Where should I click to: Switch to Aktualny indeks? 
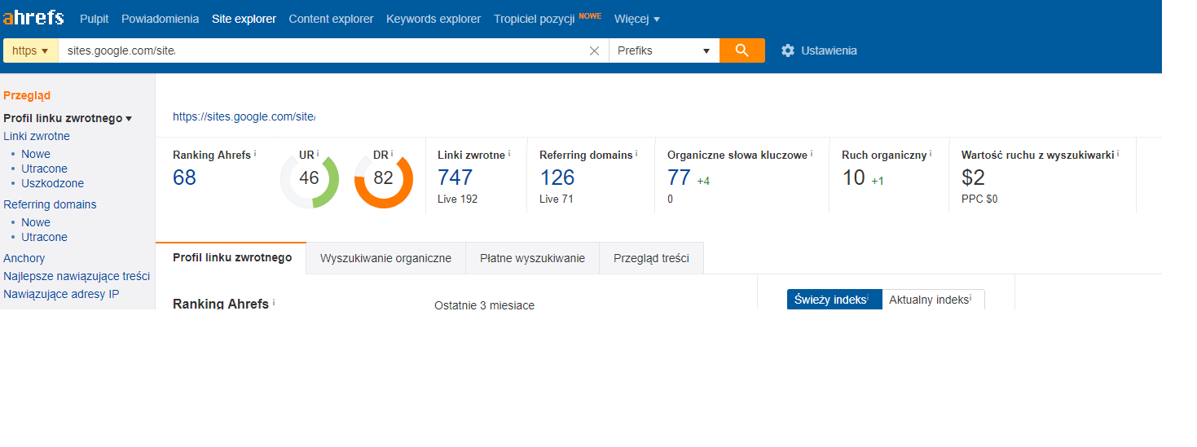click(x=933, y=300)
